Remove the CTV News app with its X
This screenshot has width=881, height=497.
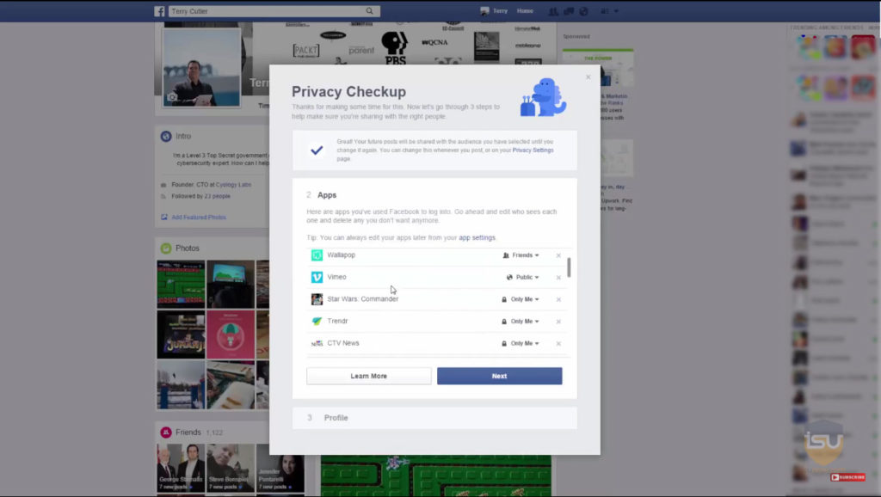tap(558, 343)
